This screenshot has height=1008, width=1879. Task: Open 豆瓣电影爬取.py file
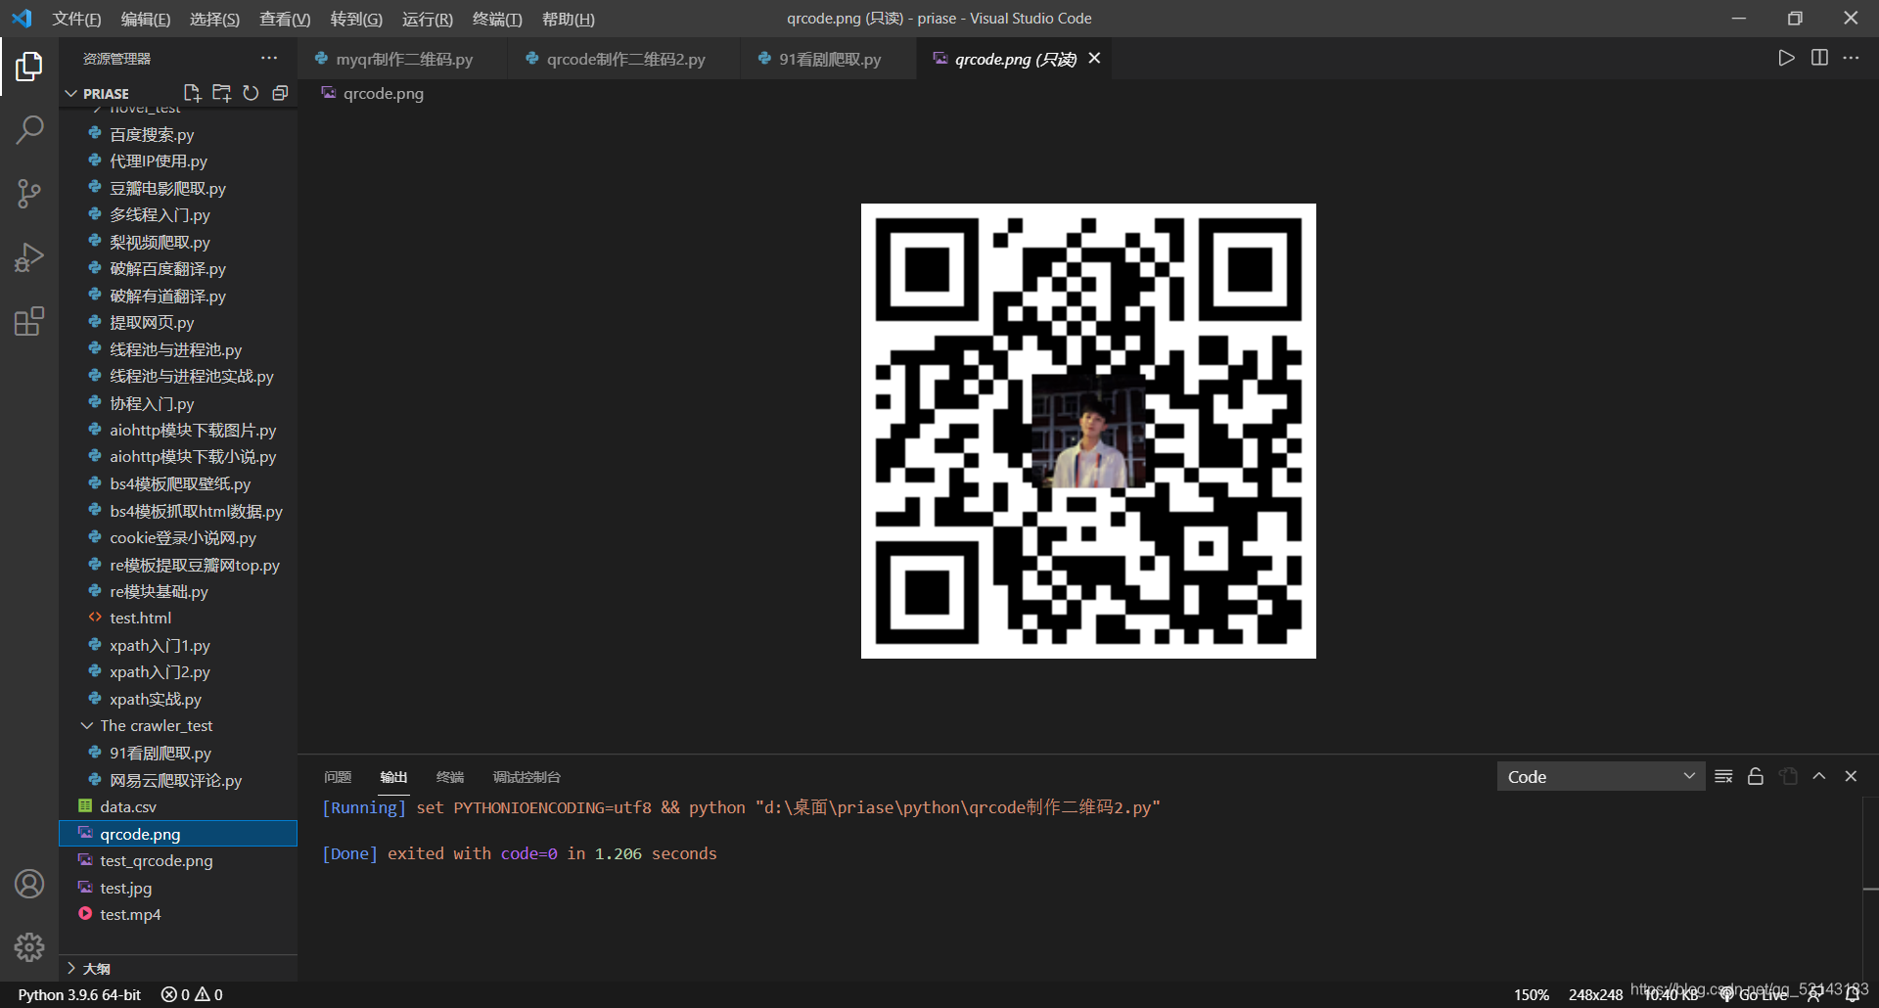[178, 188]
